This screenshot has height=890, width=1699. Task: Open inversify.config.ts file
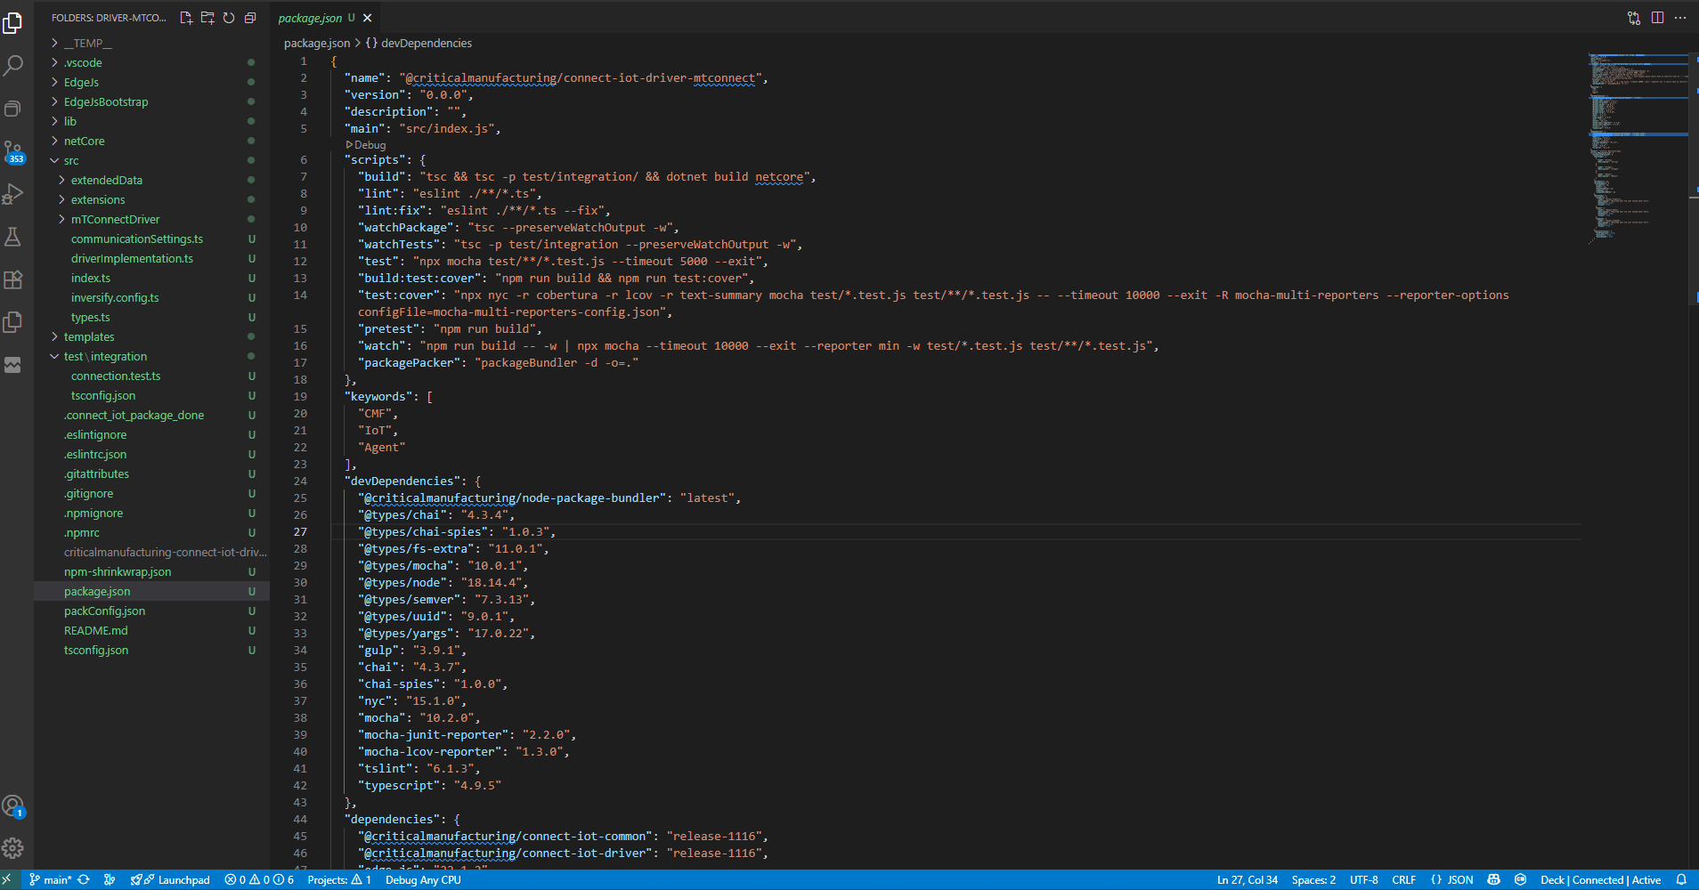[151, 297]
